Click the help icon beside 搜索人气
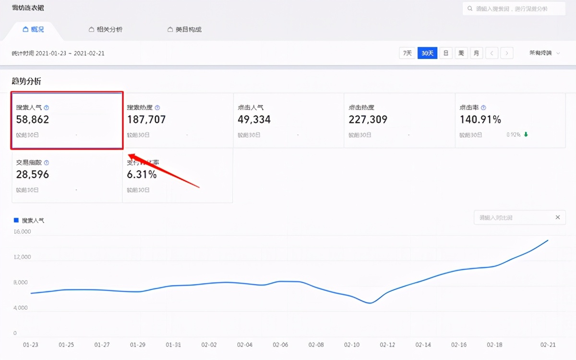 [x=47, y=108]
